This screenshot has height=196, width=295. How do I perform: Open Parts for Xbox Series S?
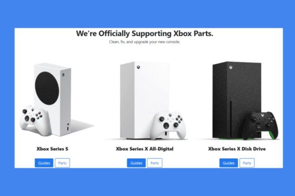62,163
